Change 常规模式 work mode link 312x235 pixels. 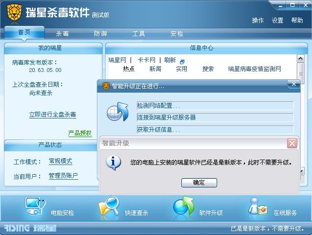pos(61,161)
